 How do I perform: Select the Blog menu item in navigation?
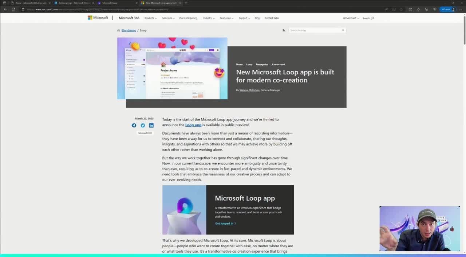pos(257,18)
